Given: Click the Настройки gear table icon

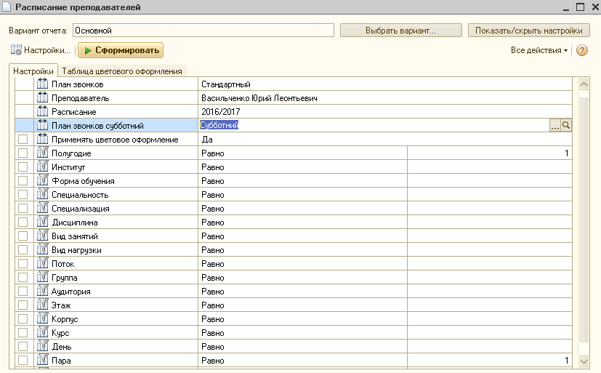Looking at the screenshot, I should (x=16, y=50).
